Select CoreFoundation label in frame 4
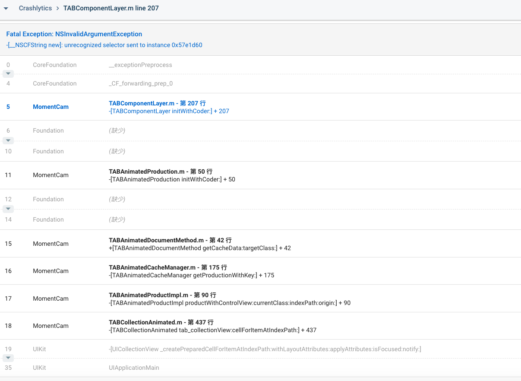This screenshot has height=381, width=521. (x=55, y=83)
